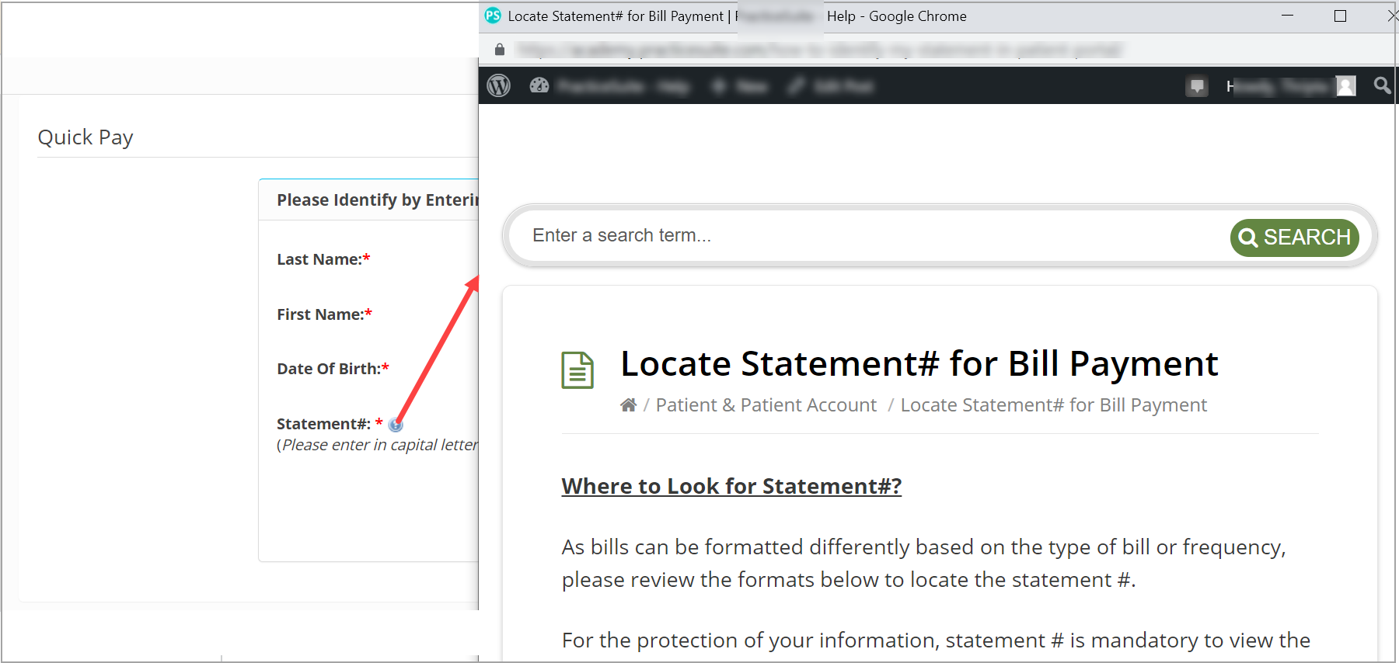Click the padlock icon in address bar

point(500,50)
